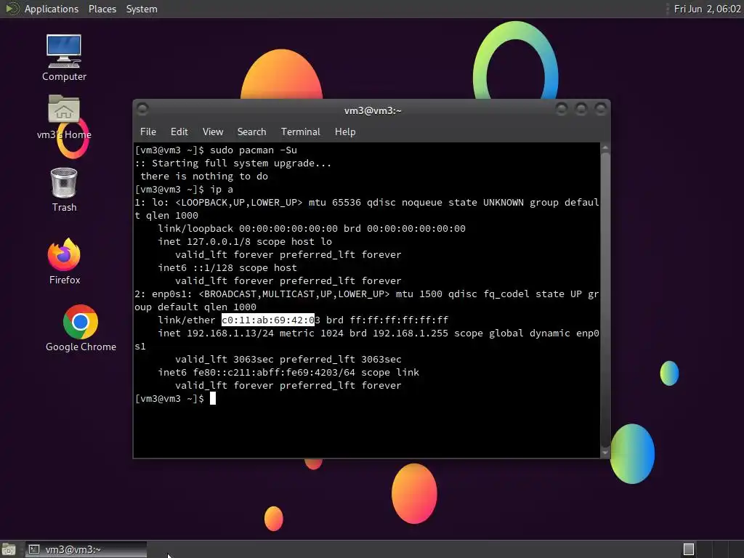The image size is (744, 558).
Task: Click the 'enp0s1:' interface name
Action: click(x=172, y=294)
